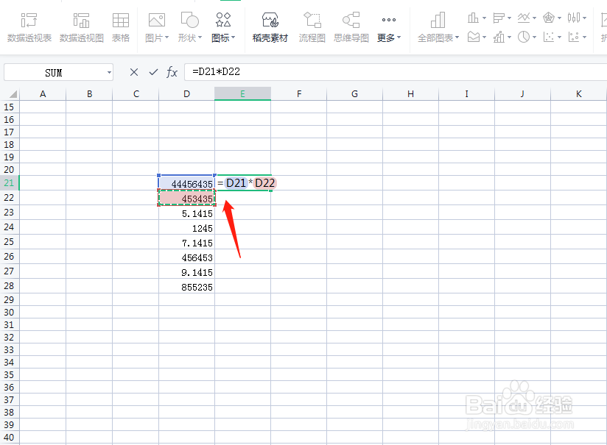Select row 15 header

pos(10,107)
